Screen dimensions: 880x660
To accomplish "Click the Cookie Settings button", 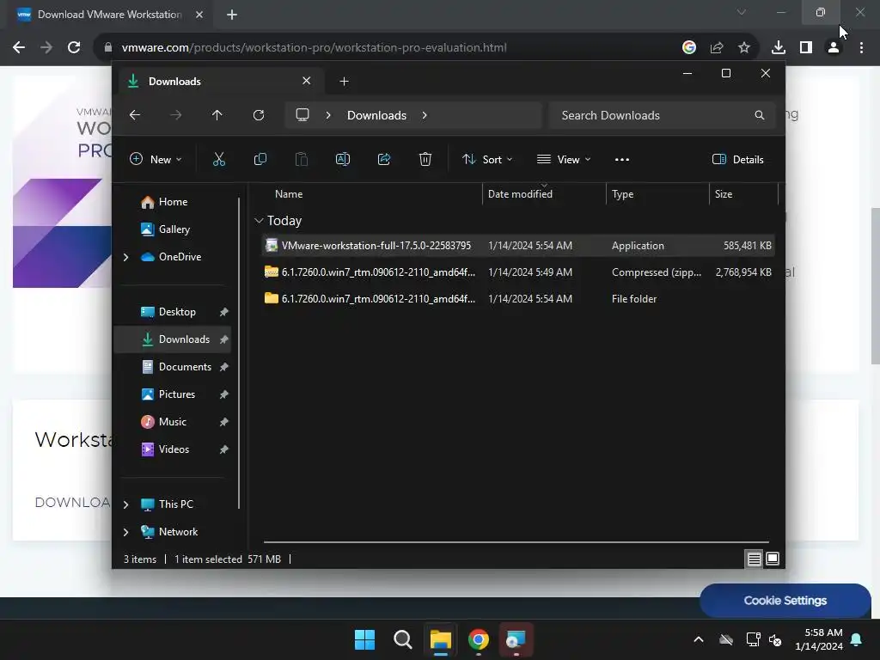I will (x=785, y=601).
